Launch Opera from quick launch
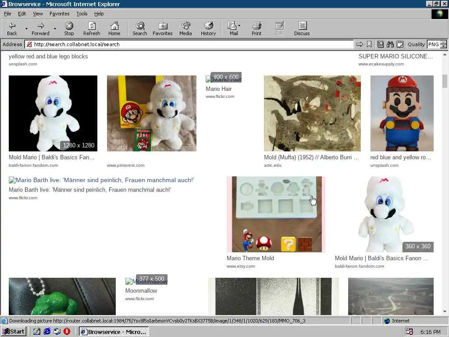Image resolution: width=449 pixels, height=337 pixels. tap(67, 332)
